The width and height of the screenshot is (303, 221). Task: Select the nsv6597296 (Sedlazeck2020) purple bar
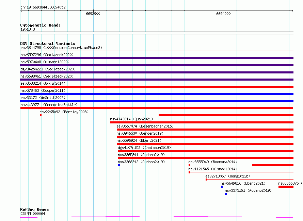(157, 58)
